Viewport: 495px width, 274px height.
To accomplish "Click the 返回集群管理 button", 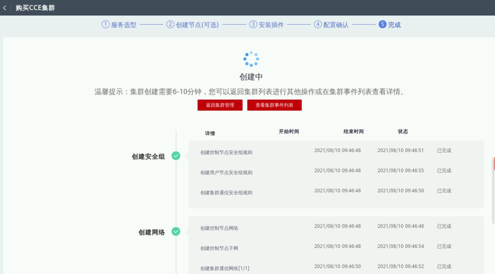I will click(220, 105).
